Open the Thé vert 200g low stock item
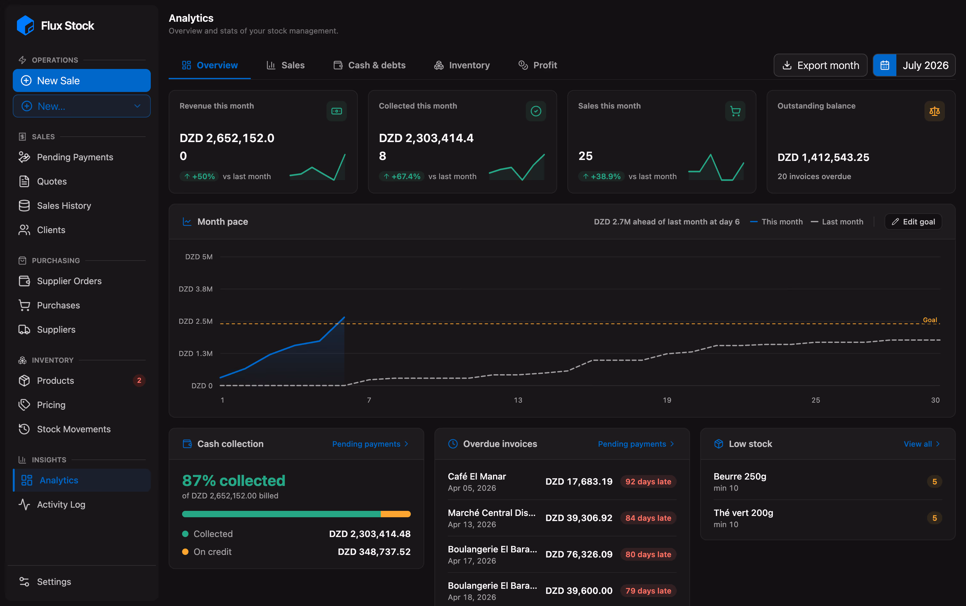This screenshot has width=966, height=606. point(828,518)
